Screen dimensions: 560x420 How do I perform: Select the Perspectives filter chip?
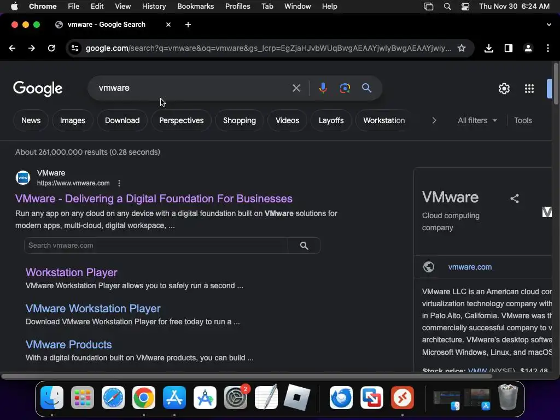tap(182, 120)
